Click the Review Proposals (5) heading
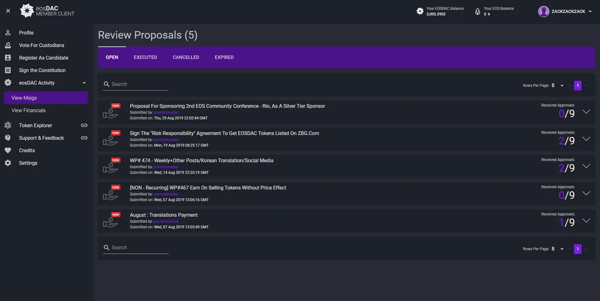The width and height of the screenshot is (600, 301). (148, 35)
